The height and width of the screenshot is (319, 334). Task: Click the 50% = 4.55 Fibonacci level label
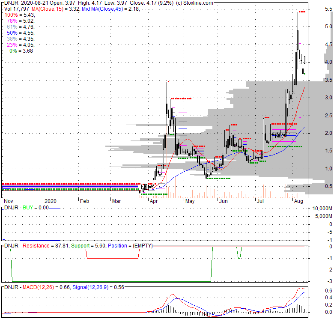(x=20, y=33)
